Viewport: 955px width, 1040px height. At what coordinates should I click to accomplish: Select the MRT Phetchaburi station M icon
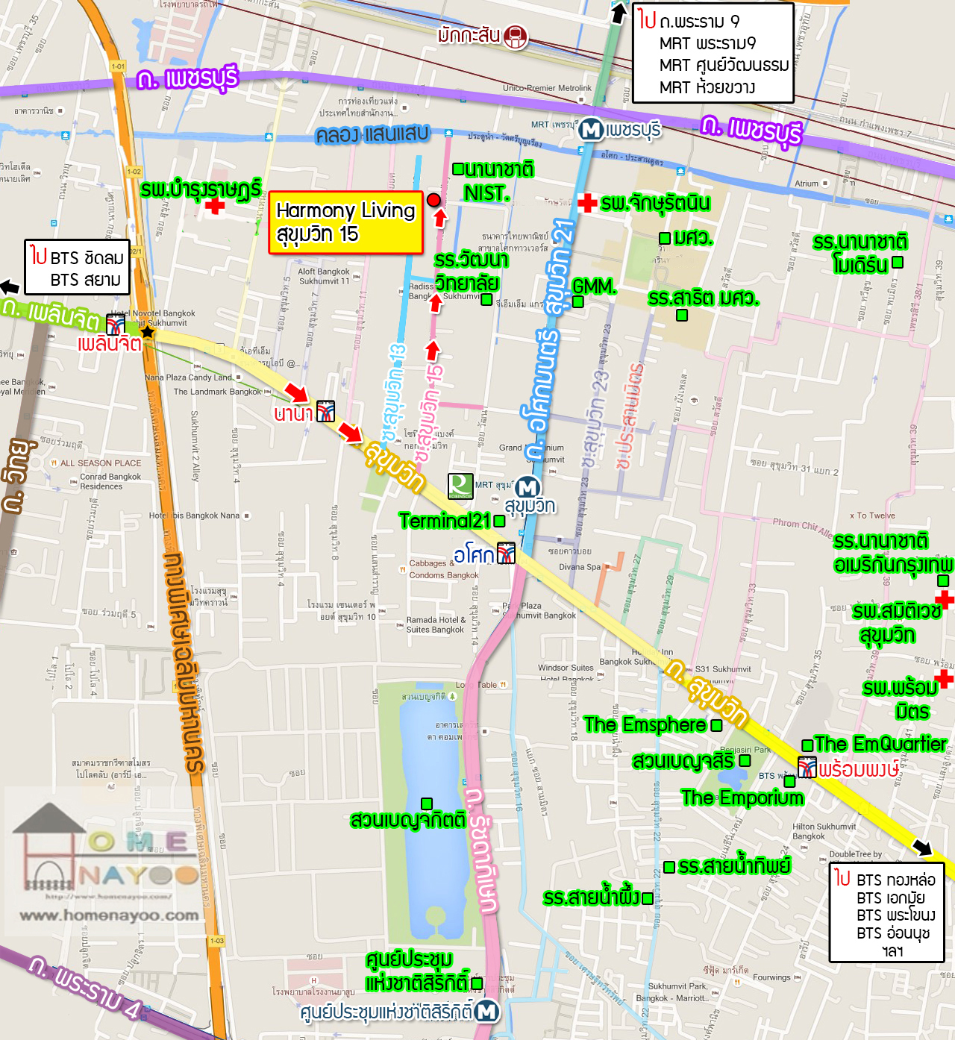591,130
